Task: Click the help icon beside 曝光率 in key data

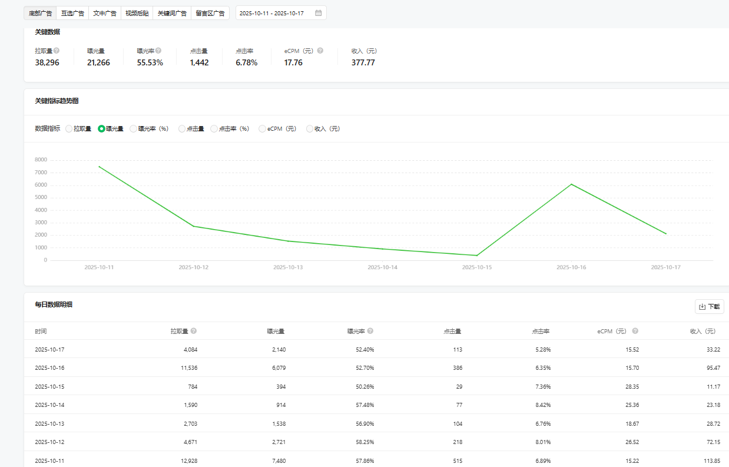Action: (158, 51)
